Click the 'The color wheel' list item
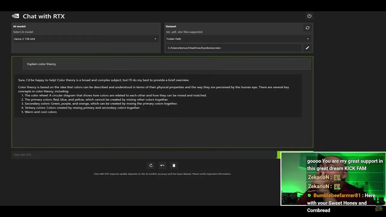This screenshot has height=217, width=386. click(114, 95)
